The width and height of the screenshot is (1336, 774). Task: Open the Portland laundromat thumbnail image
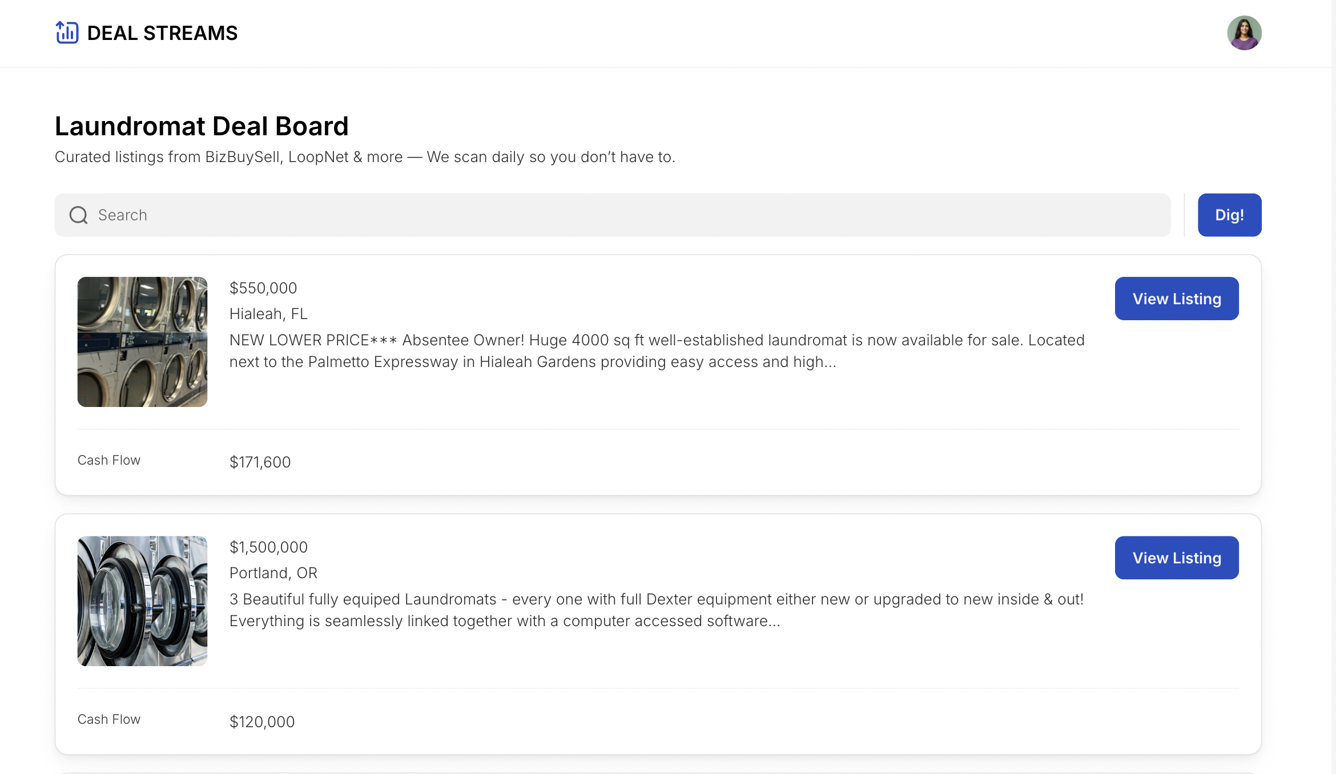click(x=142, y=601)
